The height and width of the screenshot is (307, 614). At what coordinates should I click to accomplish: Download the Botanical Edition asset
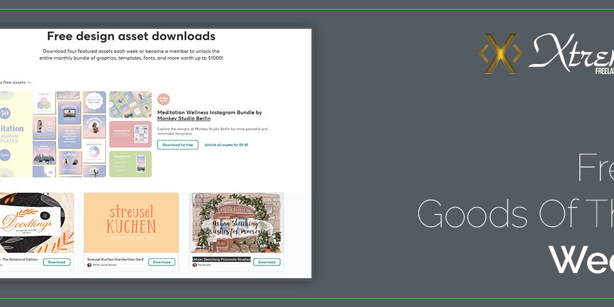click(57, 262)
